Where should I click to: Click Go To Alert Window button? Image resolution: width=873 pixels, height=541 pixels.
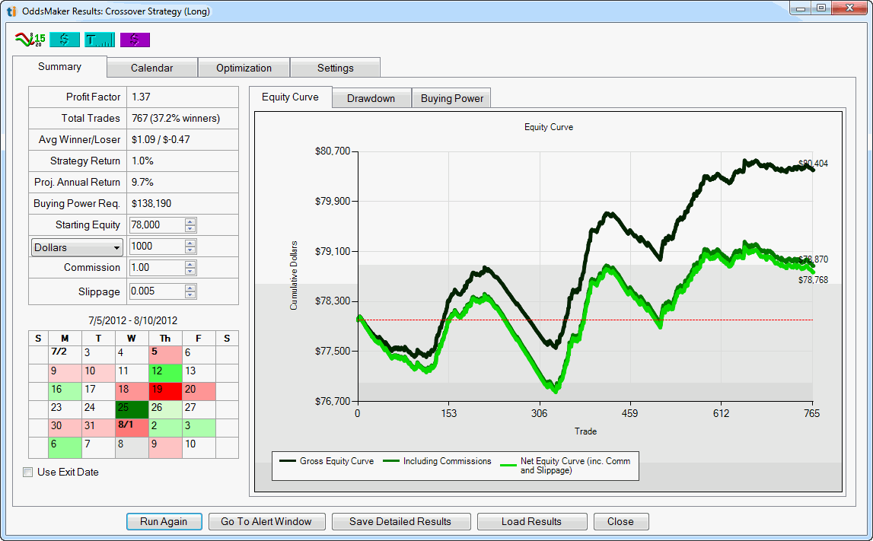pyautogui.click(x=267, y=521)
